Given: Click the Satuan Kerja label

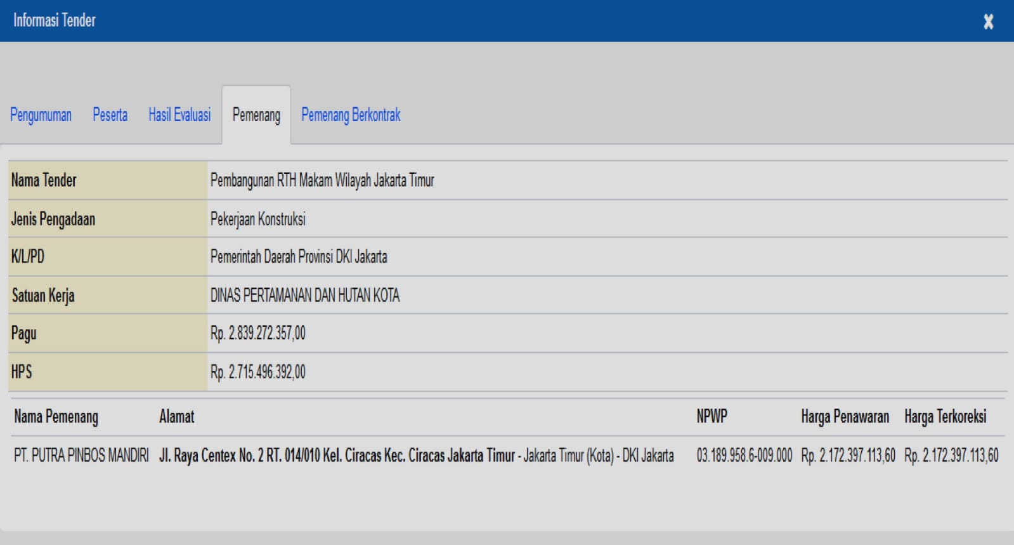Looking at the screenshot, I should click(43, 295).
